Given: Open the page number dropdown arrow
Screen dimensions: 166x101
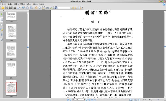Looking at the screenshot, I should [x=84, y=100].
